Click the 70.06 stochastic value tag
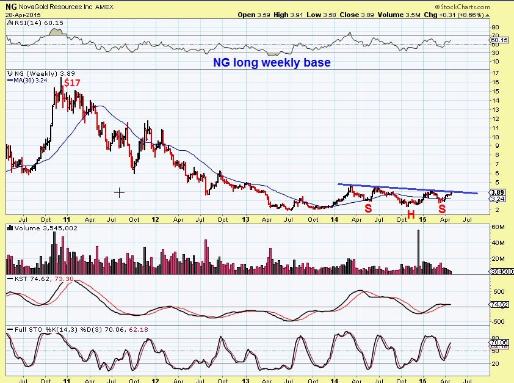Screen dimensions: 514x383 click(x=499, y=342)
